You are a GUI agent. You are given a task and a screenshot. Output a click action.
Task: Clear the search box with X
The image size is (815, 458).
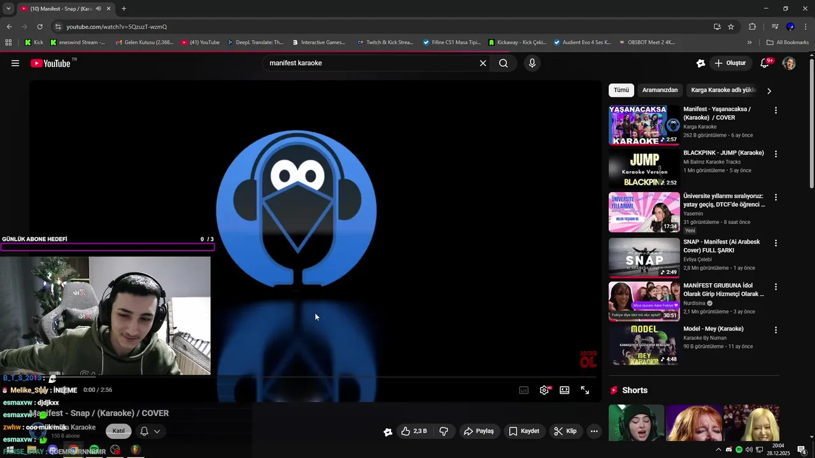pos(483,63)
